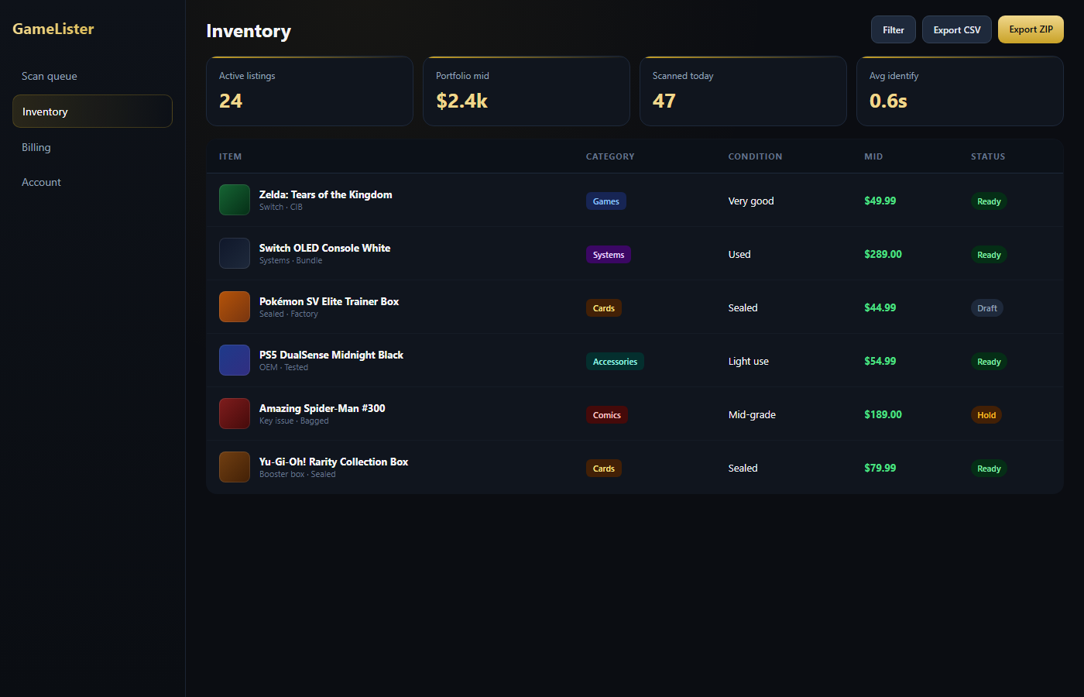This screenshot has width=1084, height=697.
Task: Click the Accessories category tag
Action: [615, 362]
